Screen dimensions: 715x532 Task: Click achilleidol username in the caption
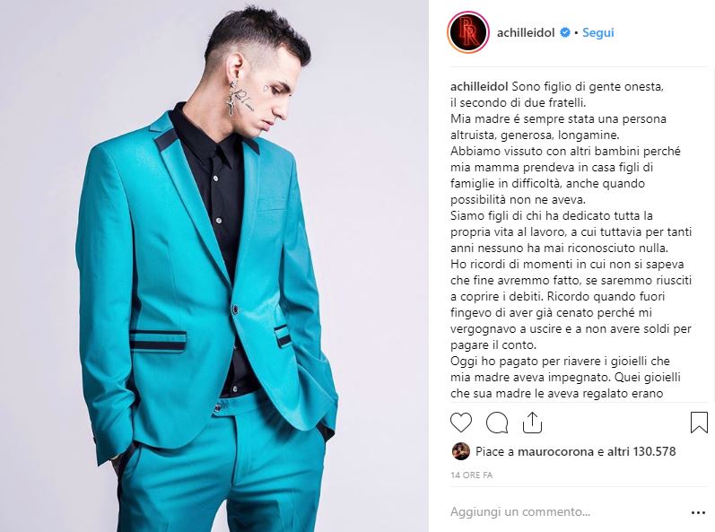pyautogui.click(x=479, y=86)
